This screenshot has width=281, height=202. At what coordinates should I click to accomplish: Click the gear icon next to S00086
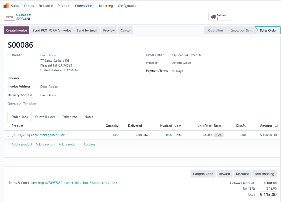(x=29, y=19)
